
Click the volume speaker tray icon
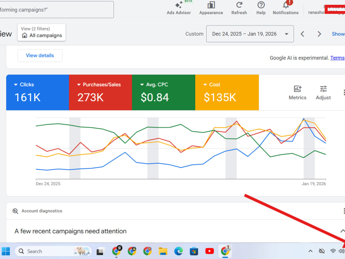pyautogui.click(x=342, y=251)
